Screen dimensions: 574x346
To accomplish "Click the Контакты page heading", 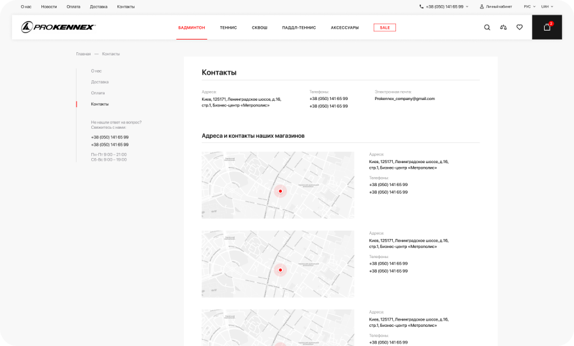I will click(x=219, y=73).
